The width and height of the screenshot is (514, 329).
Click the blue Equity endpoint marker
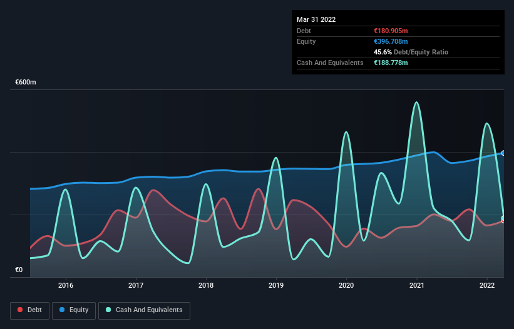503,153
